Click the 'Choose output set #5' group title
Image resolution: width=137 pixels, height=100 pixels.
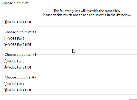pyautogui.click(x=20, y=77)
